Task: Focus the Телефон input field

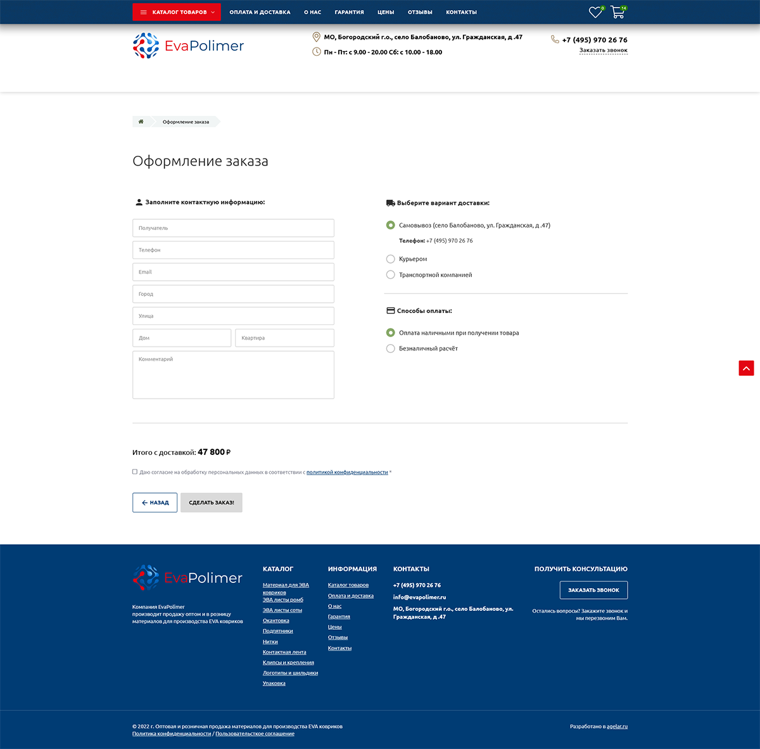Action: click(233, 250)
